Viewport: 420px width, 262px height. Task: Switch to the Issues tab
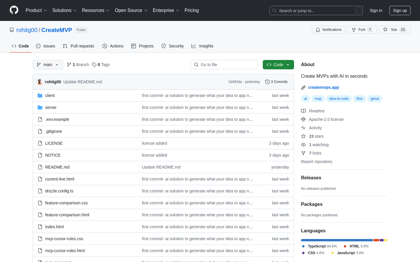(45, 46)
